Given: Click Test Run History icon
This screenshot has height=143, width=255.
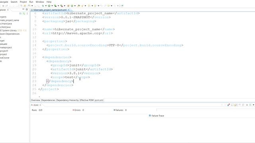Looking at the screenshot, I should (x=250, y=105).
